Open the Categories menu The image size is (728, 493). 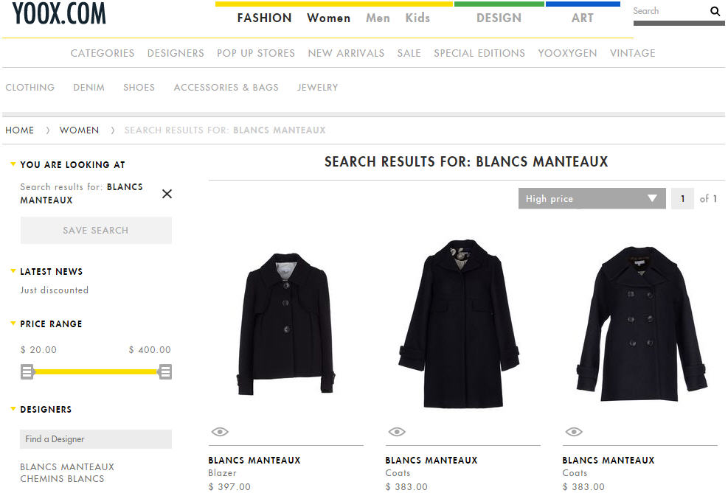[102, 53]
